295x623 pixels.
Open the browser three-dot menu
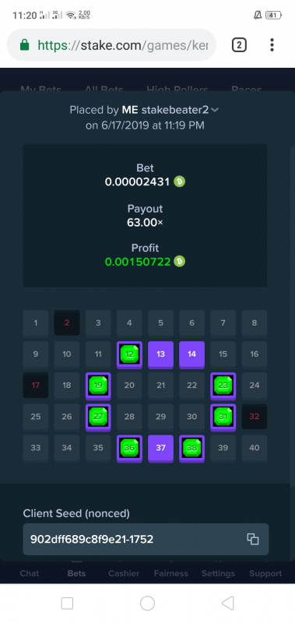272,45
